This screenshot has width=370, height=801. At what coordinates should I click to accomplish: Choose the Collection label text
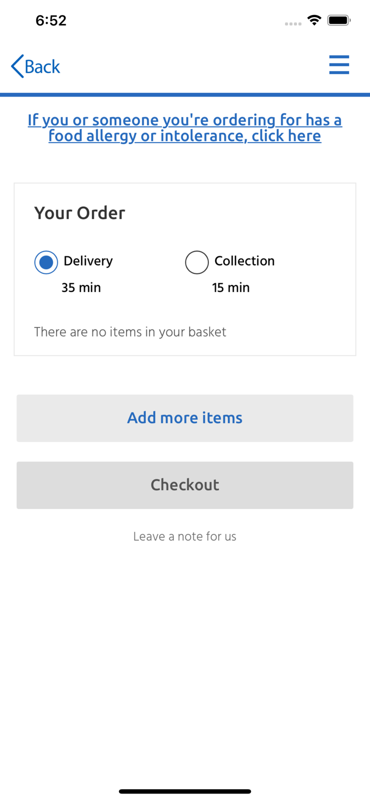click(245, 261)
